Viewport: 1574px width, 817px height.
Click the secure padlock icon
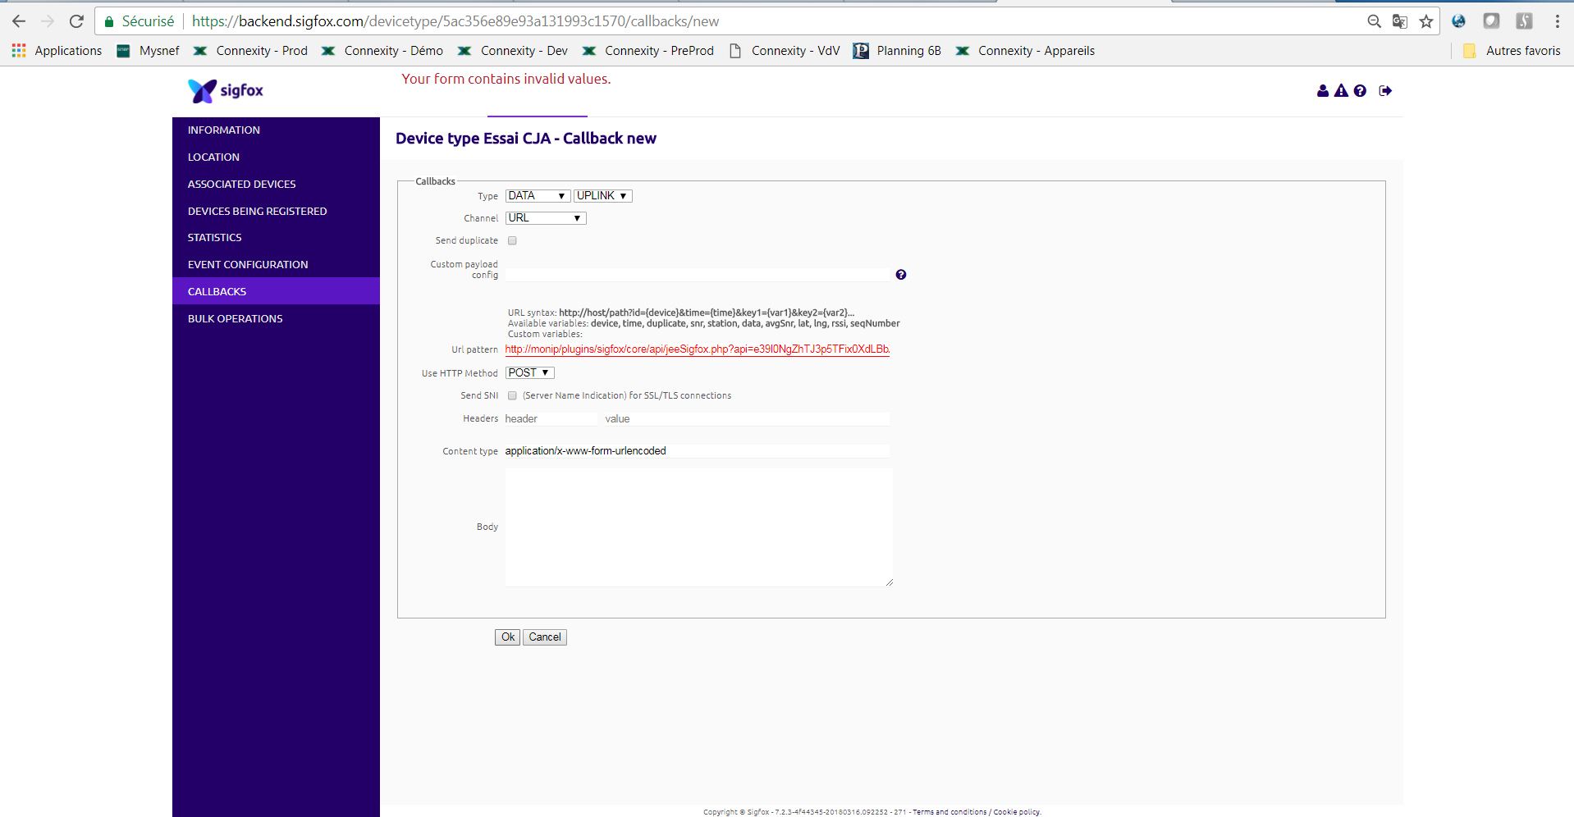click(x=108, y=21)
